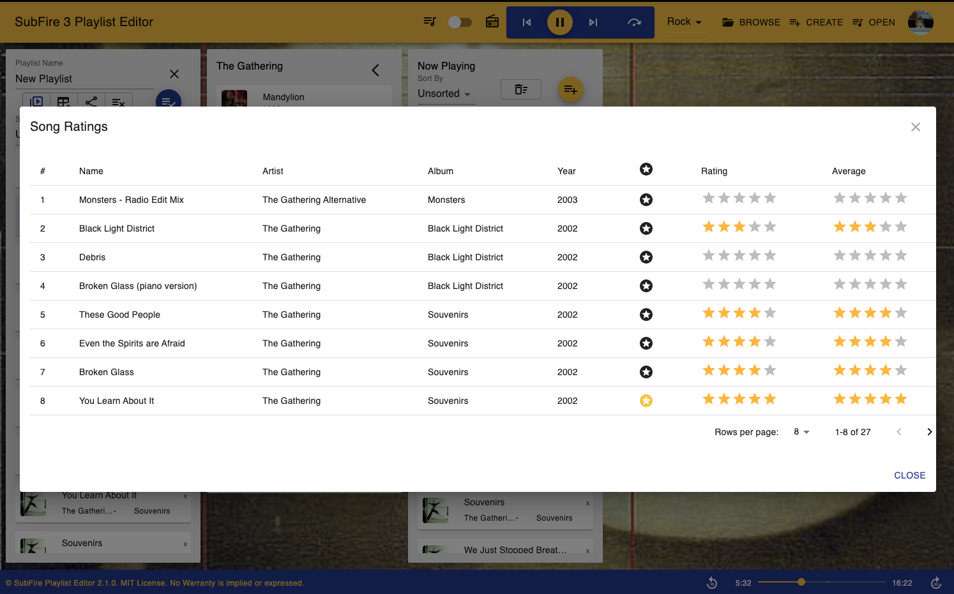Open the user avatar menu
The image size is (954, 594).
920,22
